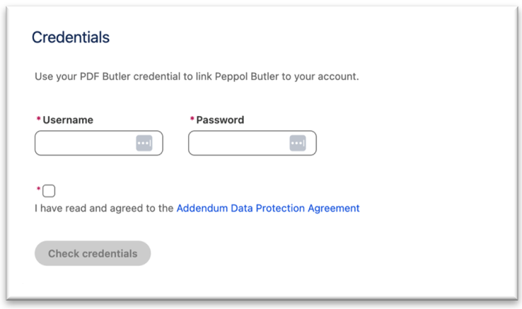The image size is (522, 309).
Task: Tick the agreement checkbox
Action: 49,191
